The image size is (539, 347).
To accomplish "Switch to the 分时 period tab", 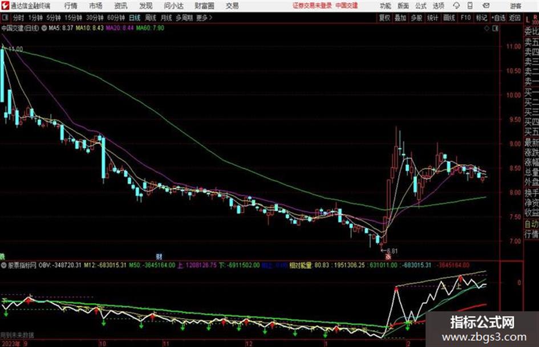I will point(19,18).
